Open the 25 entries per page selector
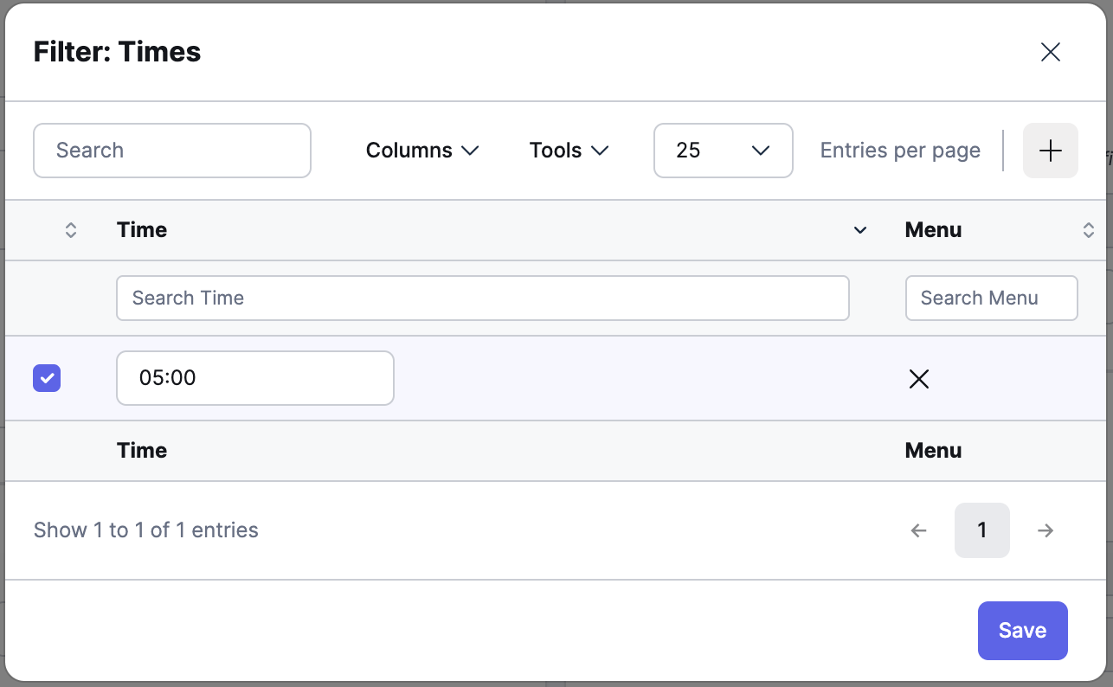 [723, 151]
